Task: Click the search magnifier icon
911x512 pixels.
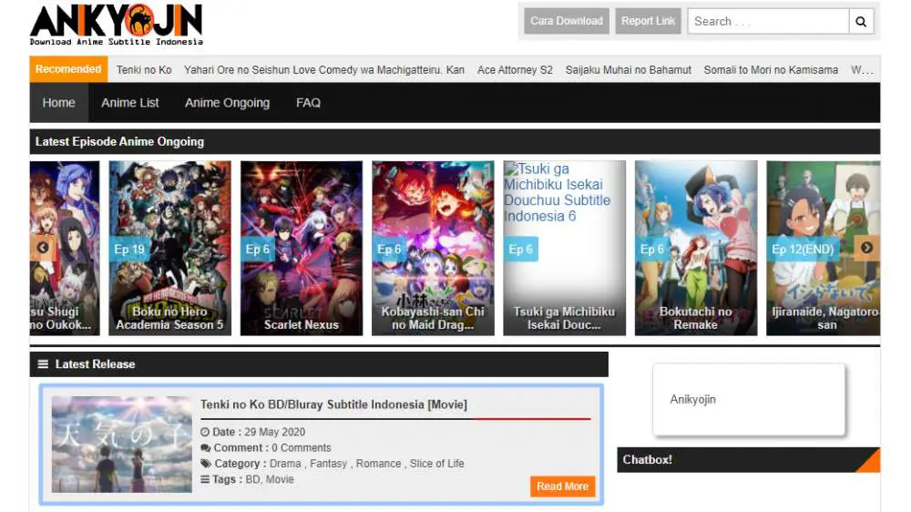Action: (861, 22)
